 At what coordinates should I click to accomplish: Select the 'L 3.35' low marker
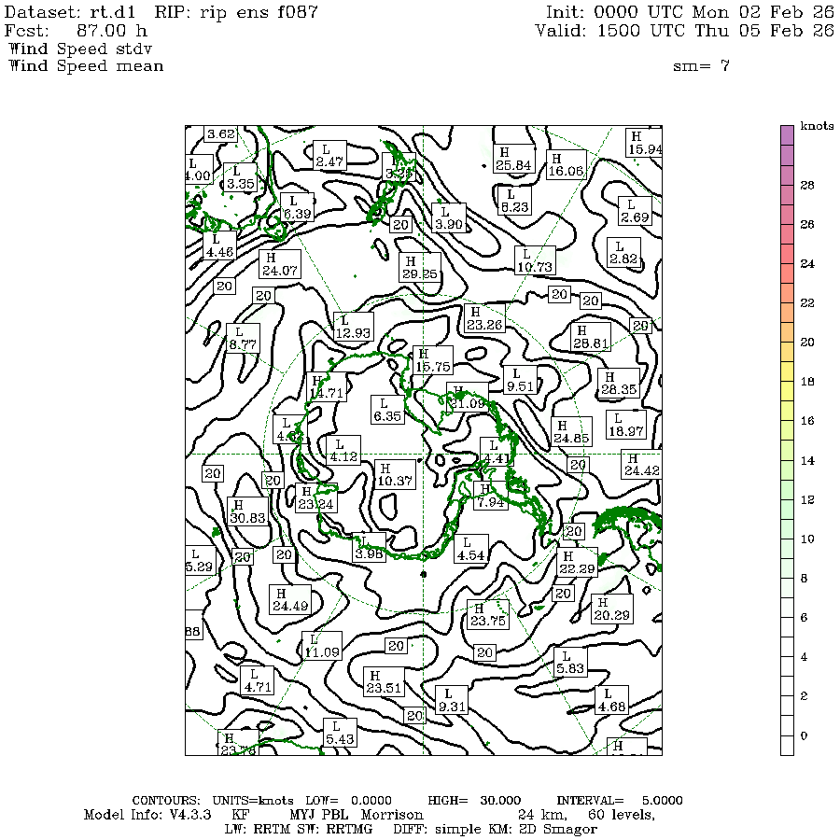[241, 178]
